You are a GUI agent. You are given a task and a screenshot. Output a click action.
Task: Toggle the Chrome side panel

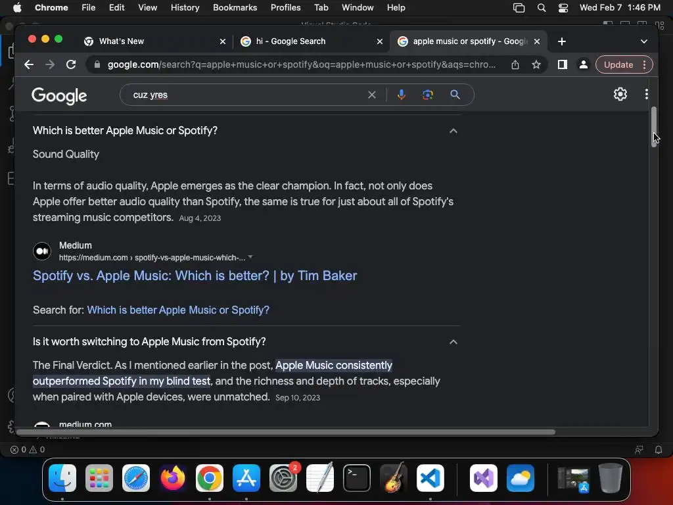click(563, 65)
